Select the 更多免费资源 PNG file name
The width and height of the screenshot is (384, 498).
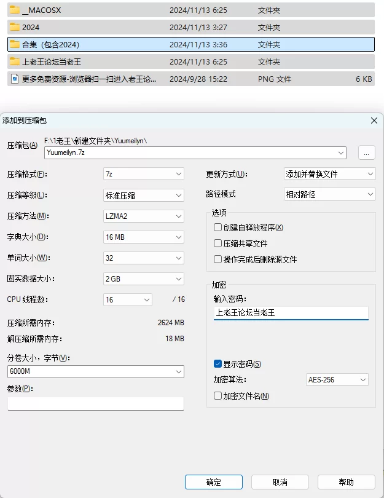89,79
